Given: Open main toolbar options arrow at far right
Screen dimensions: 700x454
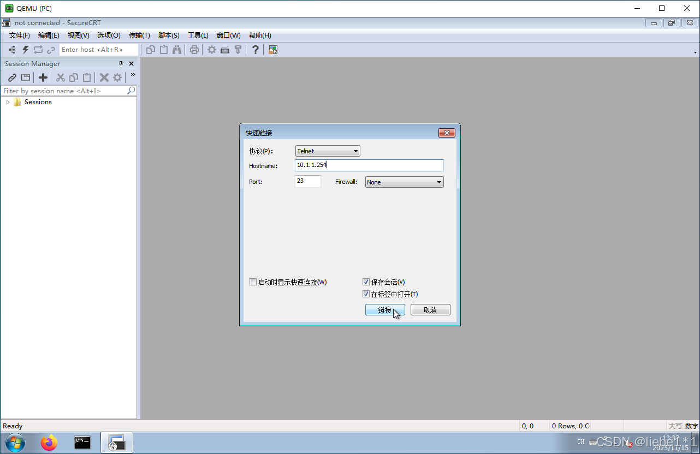Looking at the screenshot, I should (x=695, y=52).
